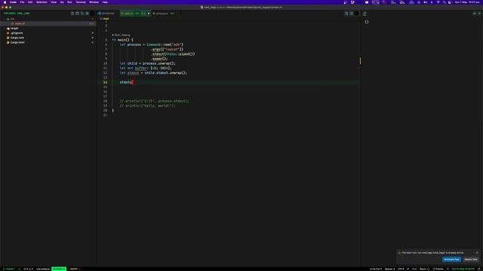Open Explorer more actions button
The height and width of the screenshot is (271, 483).
coord(92,14)
